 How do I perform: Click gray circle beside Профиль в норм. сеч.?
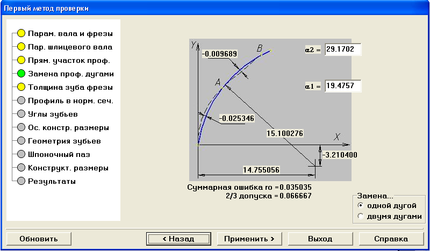point(21,101)
